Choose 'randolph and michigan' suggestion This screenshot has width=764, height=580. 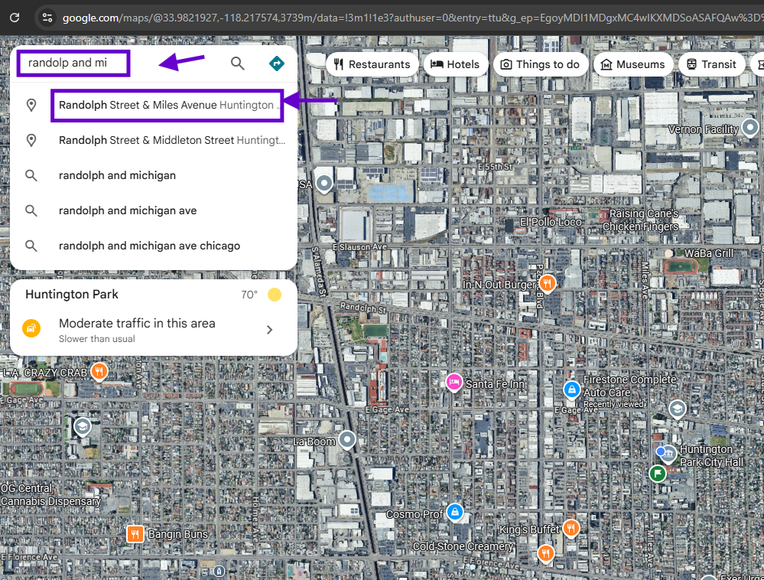point(154,175)
